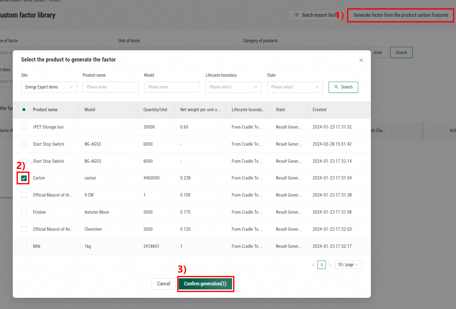The image size is (456, 309).
Task: Click the Chenchen model cell
Action: pos(93,229)
